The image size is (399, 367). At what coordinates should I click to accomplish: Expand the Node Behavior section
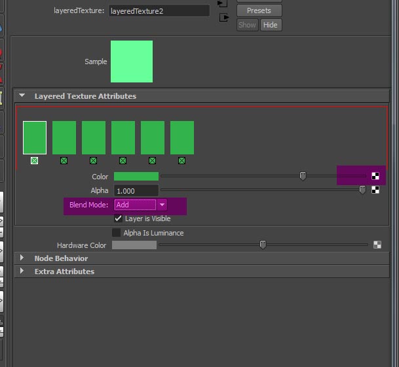click(x=22, y=258)
